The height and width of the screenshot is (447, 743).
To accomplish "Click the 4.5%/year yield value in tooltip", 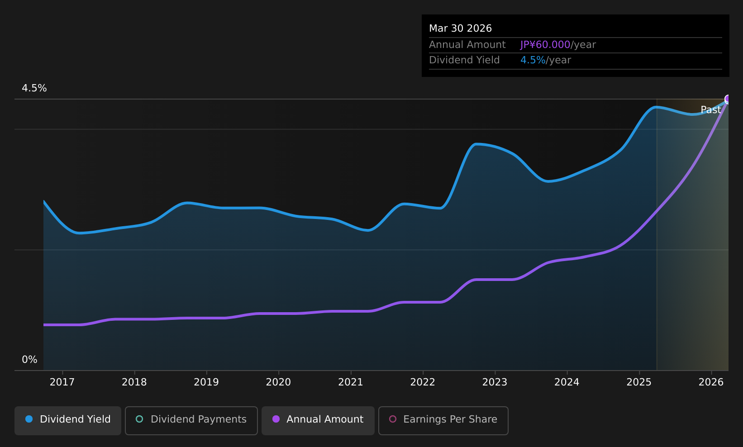I will pos(546,60).
